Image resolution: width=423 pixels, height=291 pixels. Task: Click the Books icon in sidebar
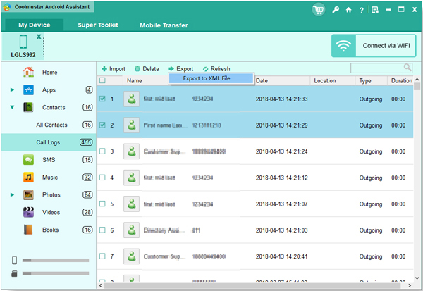tap(28, 230)
